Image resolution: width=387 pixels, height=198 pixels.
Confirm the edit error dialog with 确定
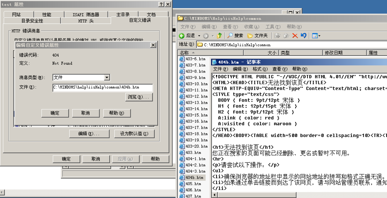tap(55, 113)
